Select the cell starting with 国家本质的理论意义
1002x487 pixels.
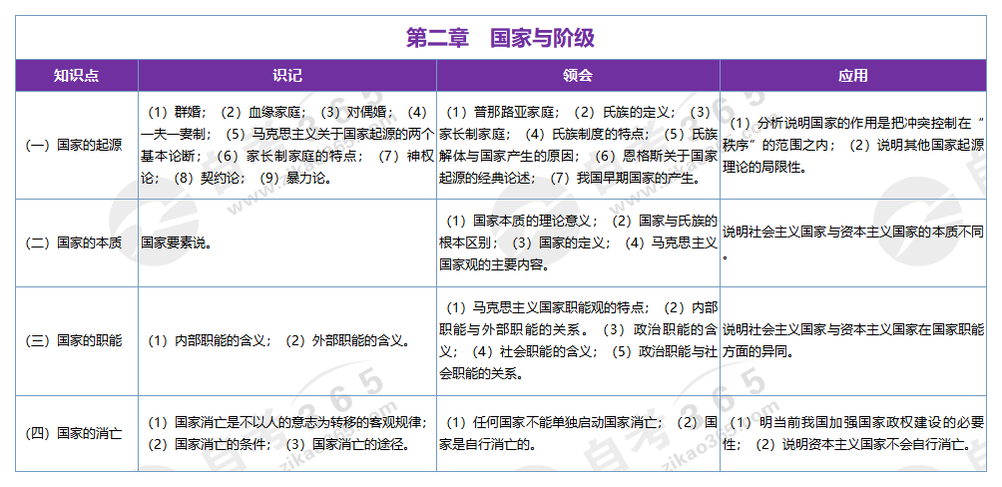(x=577, y=242)
